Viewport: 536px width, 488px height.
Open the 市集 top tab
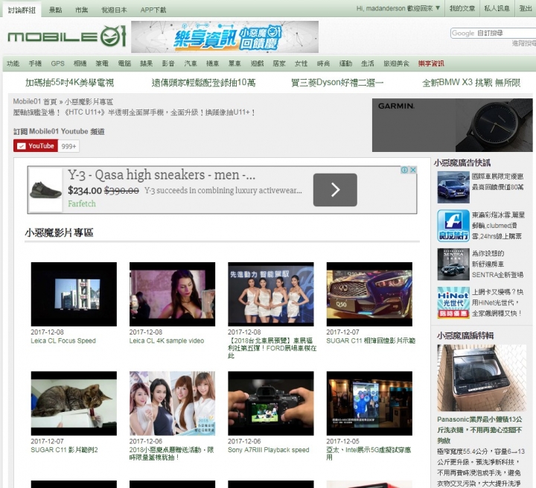click(81, 10)
